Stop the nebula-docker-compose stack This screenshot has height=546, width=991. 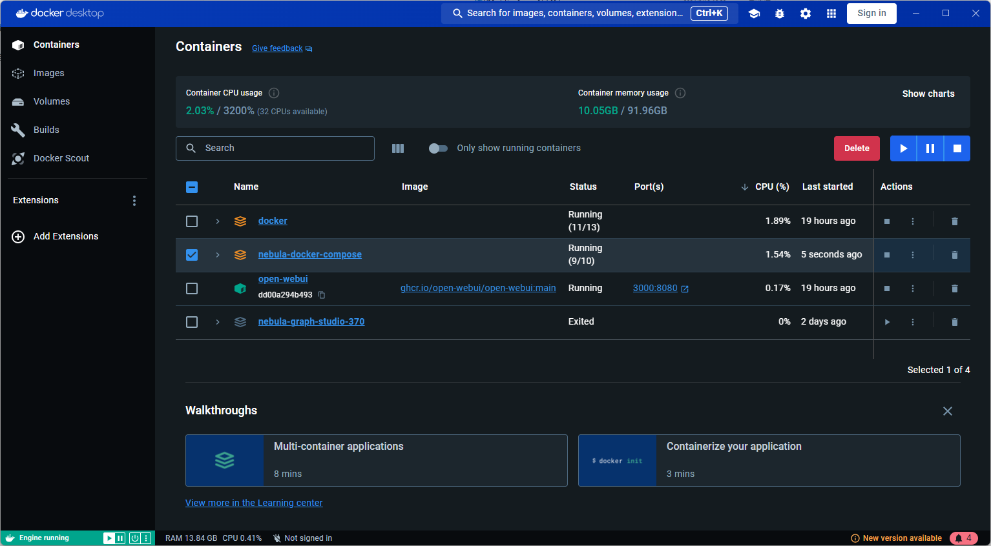tap(887, 255)
